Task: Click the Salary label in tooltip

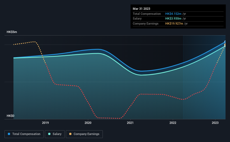Action: coord(137,19)
